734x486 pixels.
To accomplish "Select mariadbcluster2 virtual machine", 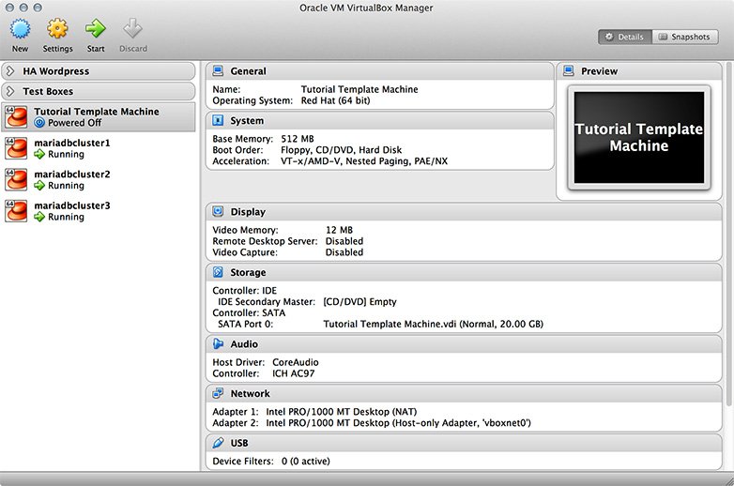I will tap(71, 179).
